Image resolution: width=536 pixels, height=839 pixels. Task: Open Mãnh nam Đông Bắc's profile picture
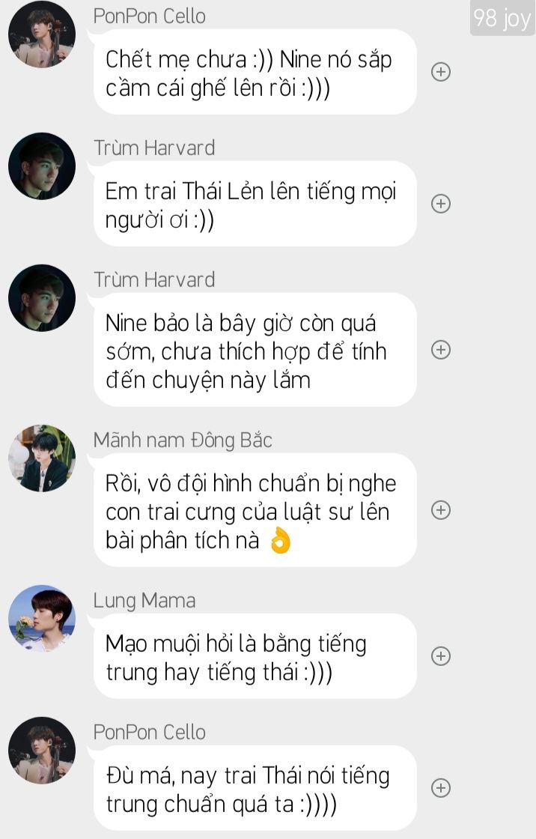[x=42, y=458]
